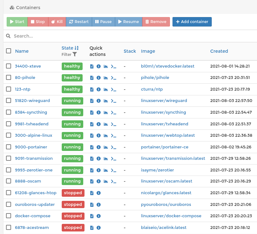Sort by the Image column header
The image size is (257, 234).
click(x=148, y=51)
